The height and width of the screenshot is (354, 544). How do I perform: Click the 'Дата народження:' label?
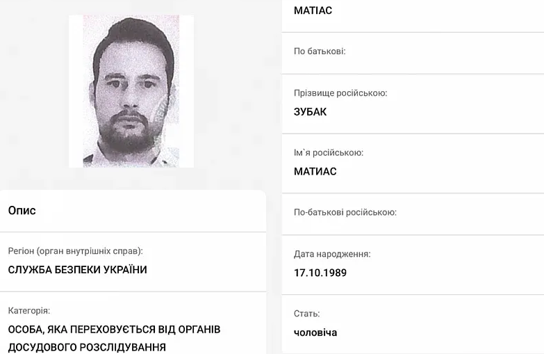click(332, 255)
